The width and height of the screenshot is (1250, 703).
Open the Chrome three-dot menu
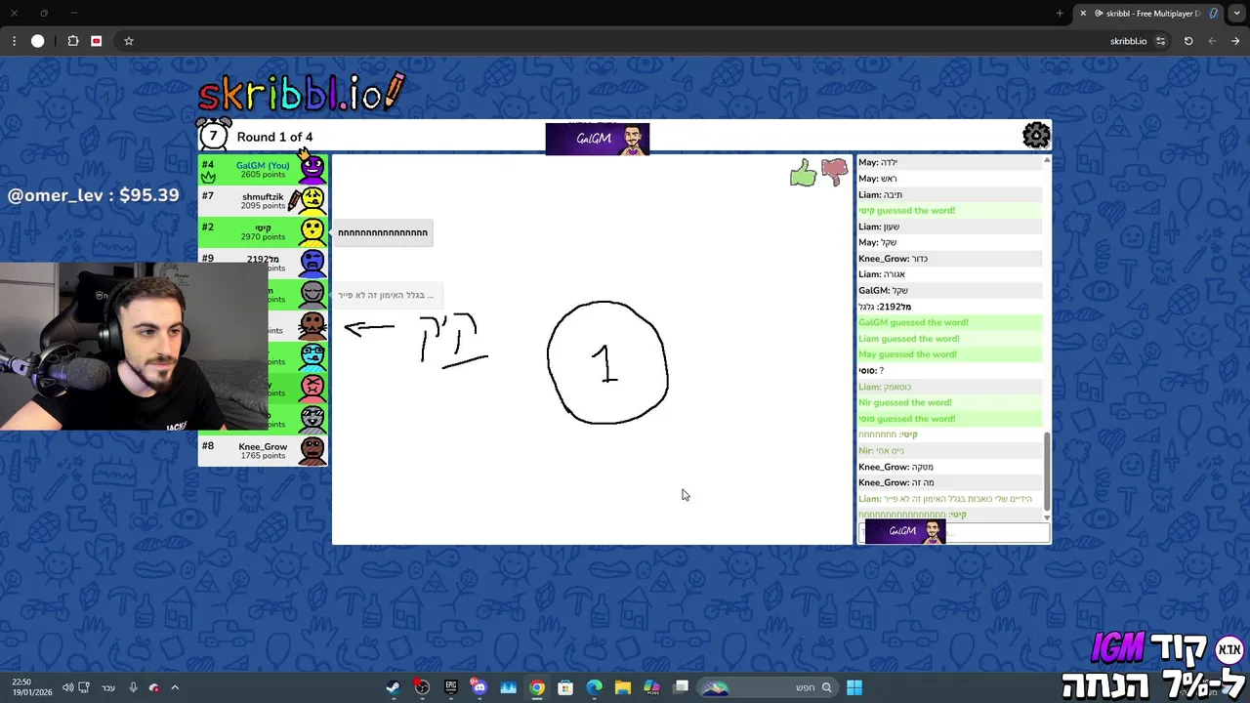point(14,41)
